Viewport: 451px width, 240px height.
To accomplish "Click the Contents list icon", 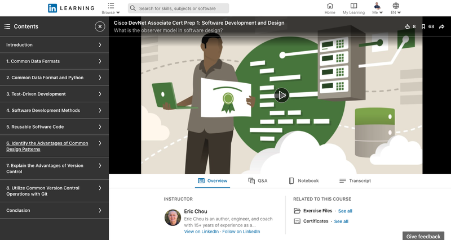I will point(7,26).
